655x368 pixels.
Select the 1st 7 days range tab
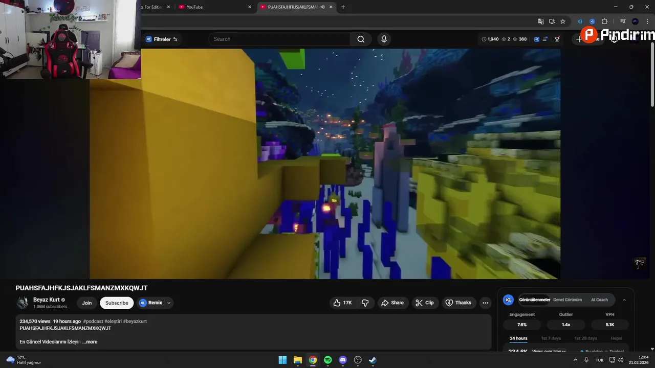[551, 338]
